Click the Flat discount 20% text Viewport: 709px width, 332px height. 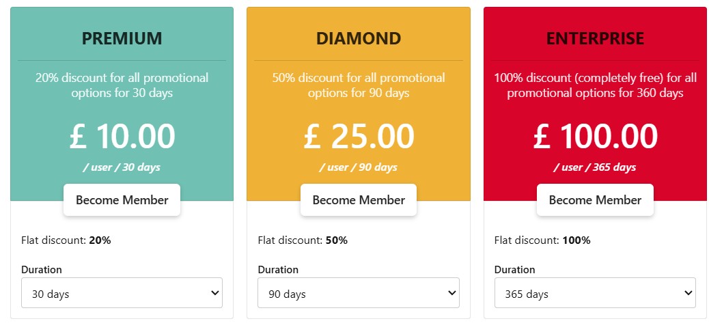[66, 240]
